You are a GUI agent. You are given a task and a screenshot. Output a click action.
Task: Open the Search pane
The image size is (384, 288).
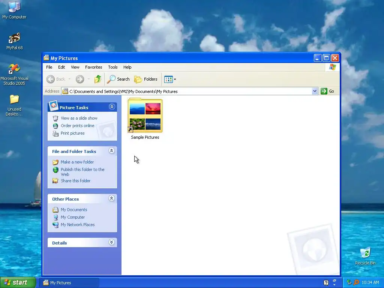118,79
